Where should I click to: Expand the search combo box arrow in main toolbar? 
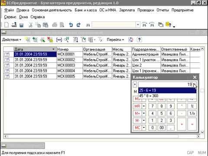click(138, 25)
